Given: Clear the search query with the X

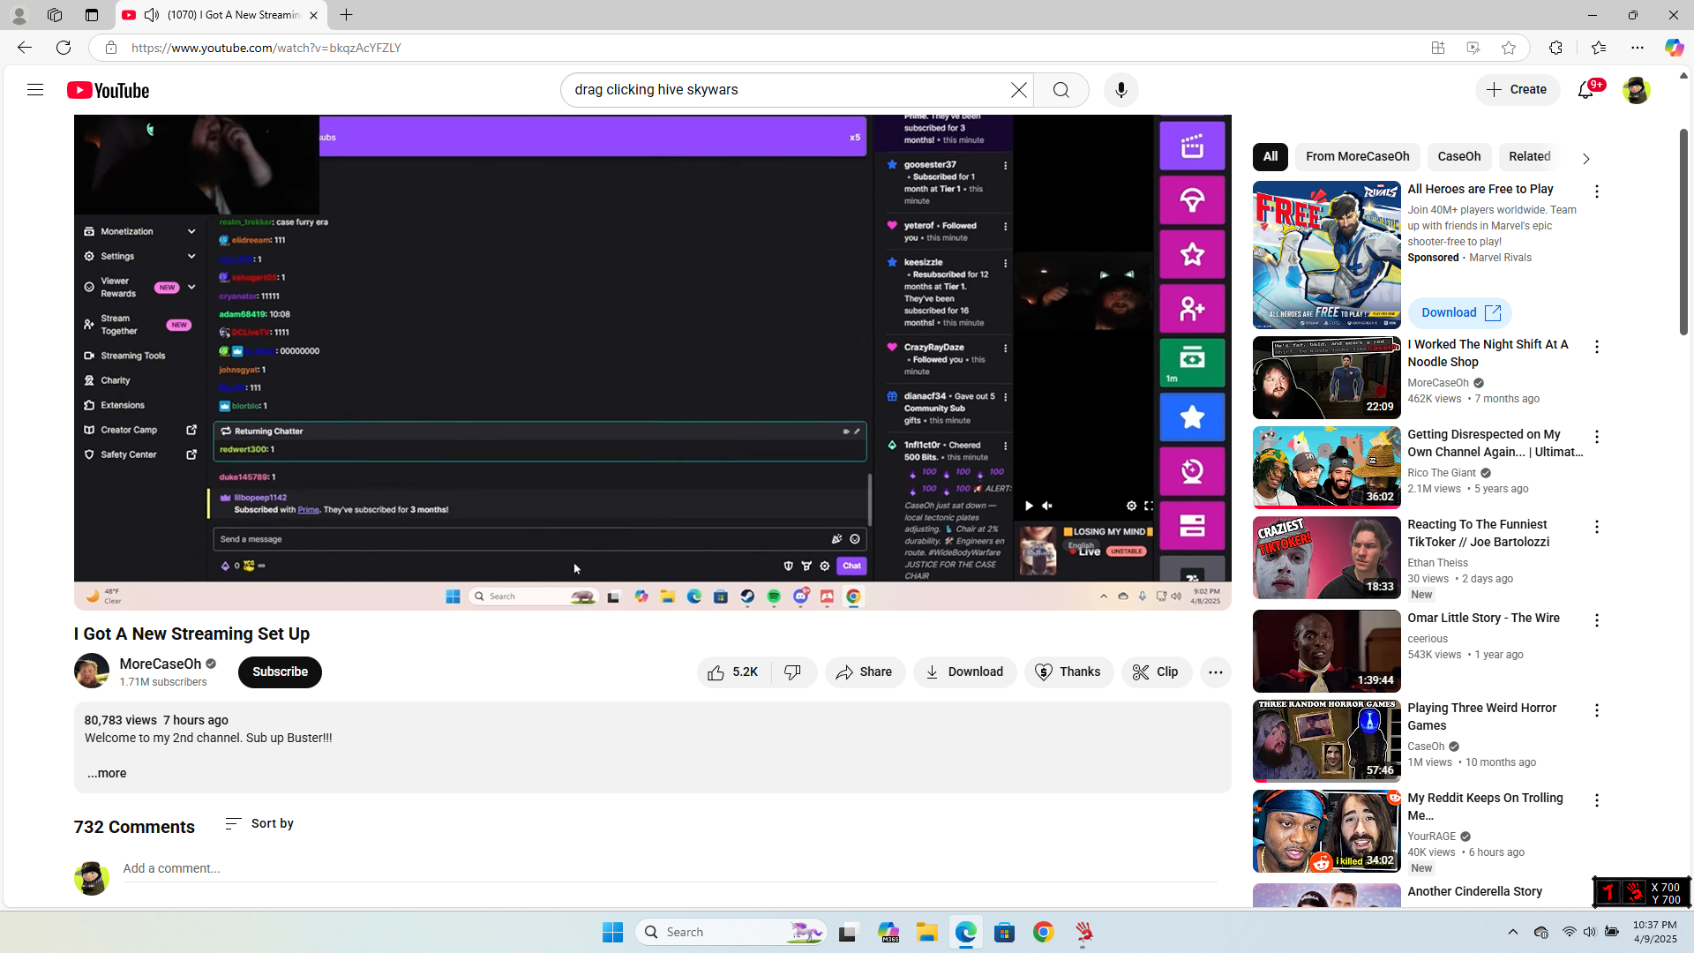Looking at the screenshot, I should click(1019, 90).
